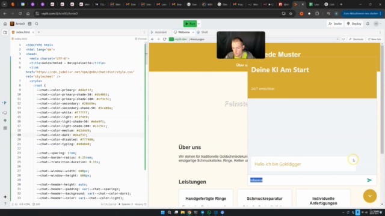Open the editor pane three-dot menu

click(144, 32)
